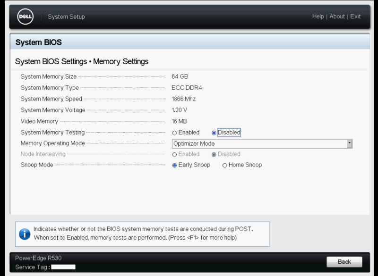
Task: Click the System Setup header title
Action: click(x=66, y=17)
